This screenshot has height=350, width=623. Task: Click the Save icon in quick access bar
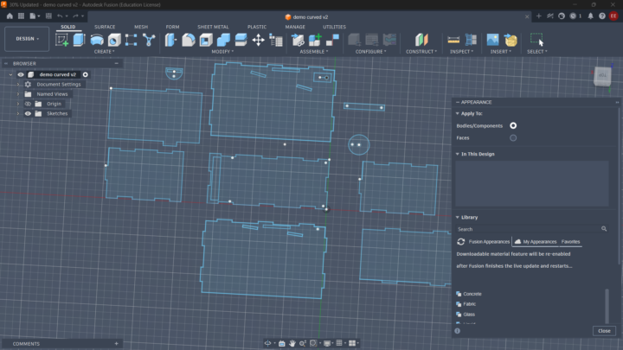[48, 16]
